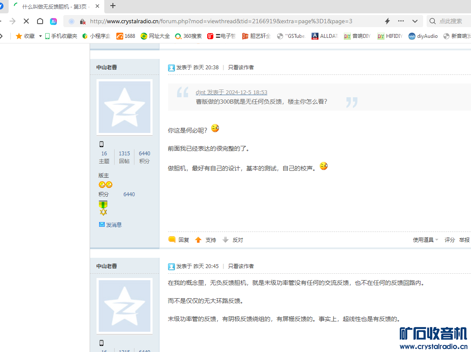The height and width of the screenshot is (352, 471).
Task: Open the 电子管 bookmark
Action: pyautogui.click(x=221, y=36)
